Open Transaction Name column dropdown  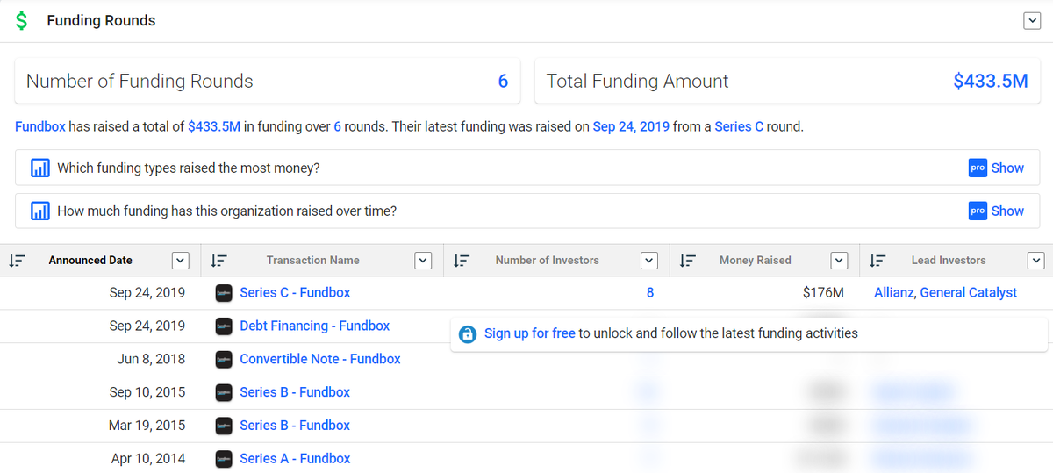tap(423, 261)
